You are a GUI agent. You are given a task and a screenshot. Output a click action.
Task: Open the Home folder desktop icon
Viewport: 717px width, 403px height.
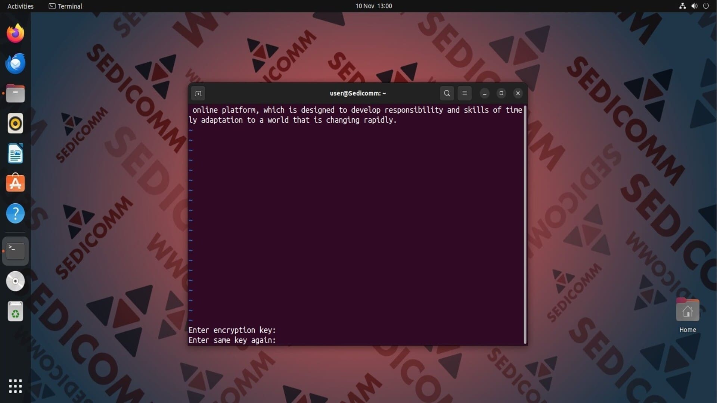pyautogui.click(x=687, y=315)
